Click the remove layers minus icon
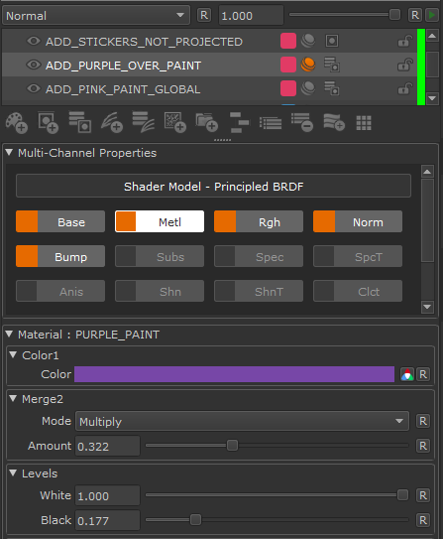This screenshot has height=539, width=443. coord(302,123)
